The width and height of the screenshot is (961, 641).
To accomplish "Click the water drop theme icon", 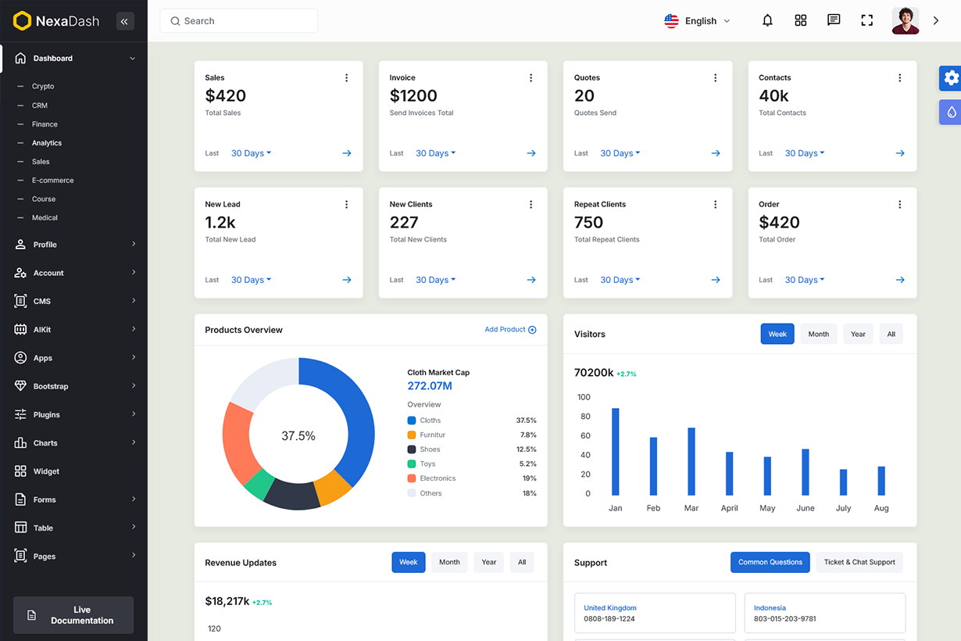I will (x=951, y=112).
